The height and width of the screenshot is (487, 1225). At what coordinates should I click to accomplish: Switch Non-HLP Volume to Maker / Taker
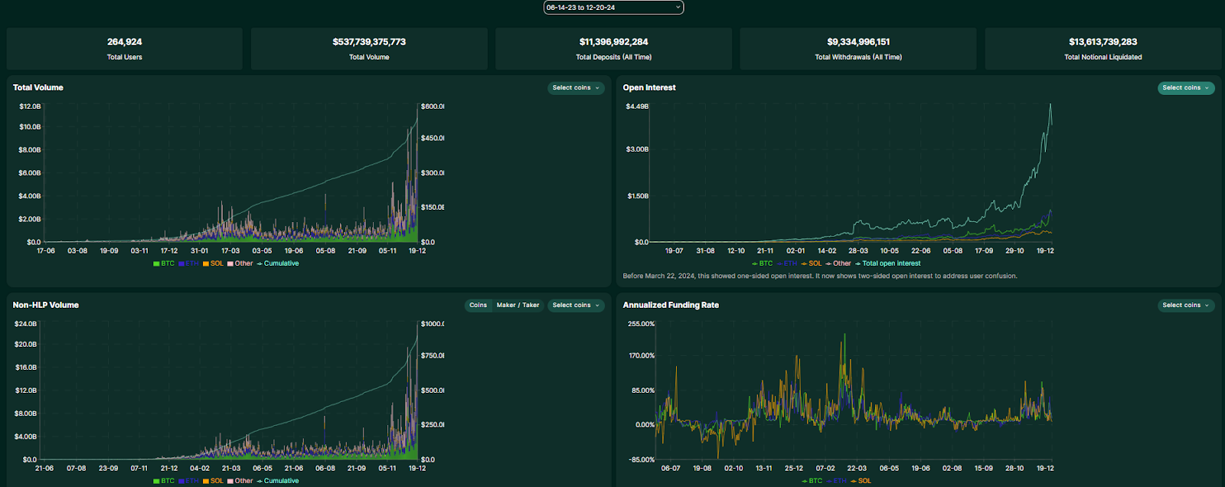[x=518, y=306]
